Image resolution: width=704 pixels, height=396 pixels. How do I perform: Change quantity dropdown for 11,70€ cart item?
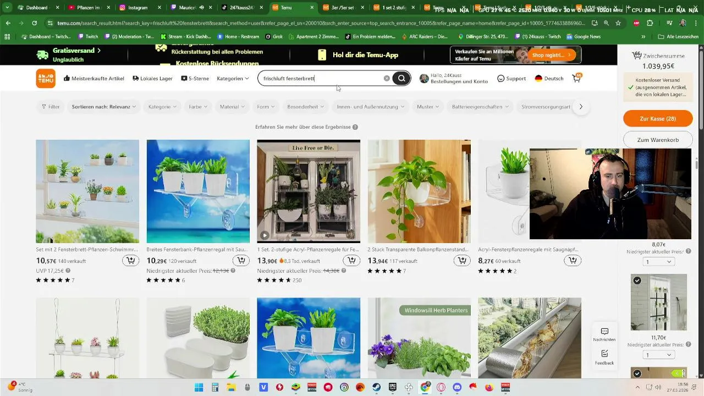tap(658, 355)
